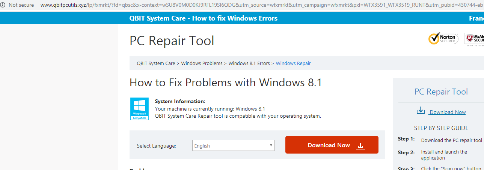
Task: Click the QBIT System Care header title
Action: (203, 18)
